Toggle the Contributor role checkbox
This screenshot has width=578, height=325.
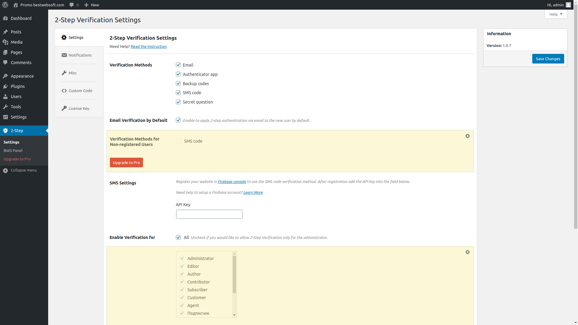point(182,282)
